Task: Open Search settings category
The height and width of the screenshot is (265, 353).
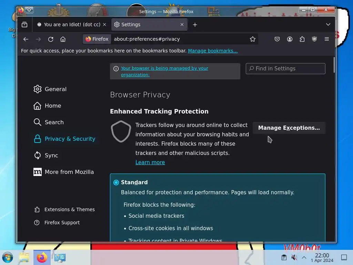Action: 49,122
